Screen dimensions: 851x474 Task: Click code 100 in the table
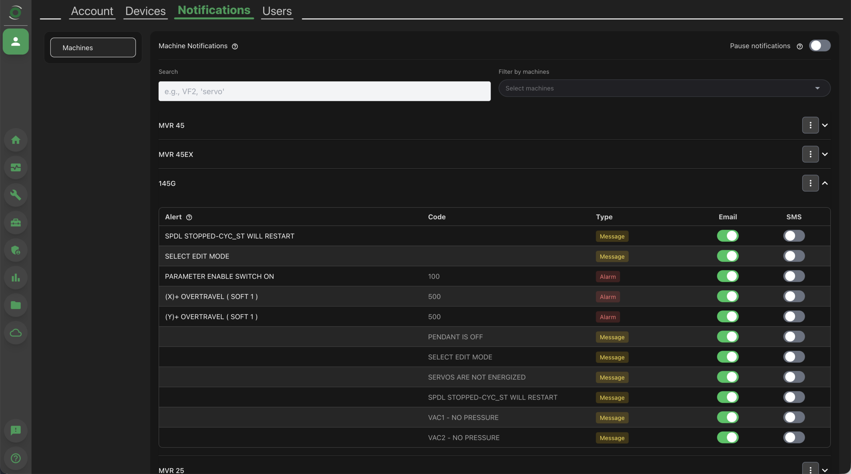(434, 276)
